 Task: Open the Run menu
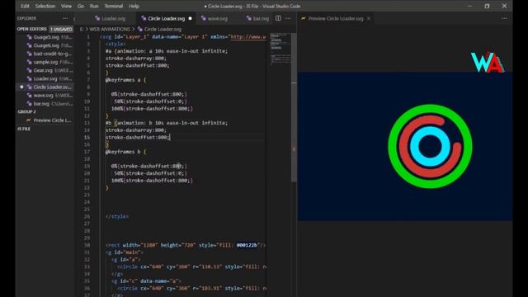(94, 6)
